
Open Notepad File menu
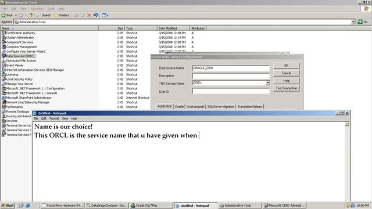click(36, 118)
